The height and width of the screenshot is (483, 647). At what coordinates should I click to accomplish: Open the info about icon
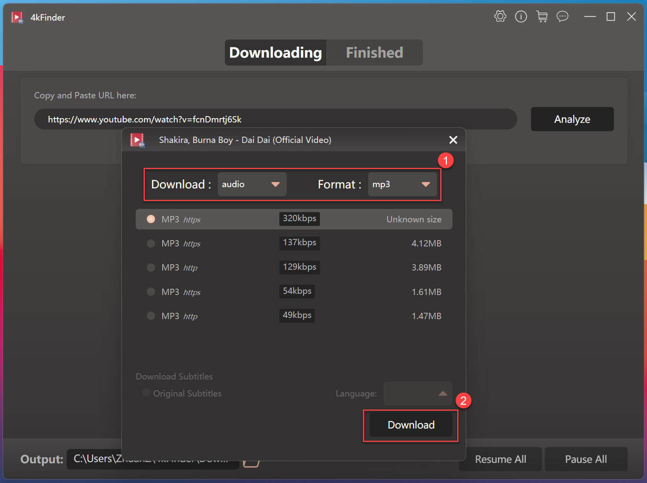pos(521,17)
